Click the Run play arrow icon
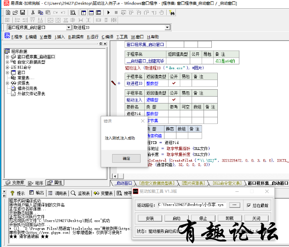This screenshot has width=289, height=247. click(108, 12)
